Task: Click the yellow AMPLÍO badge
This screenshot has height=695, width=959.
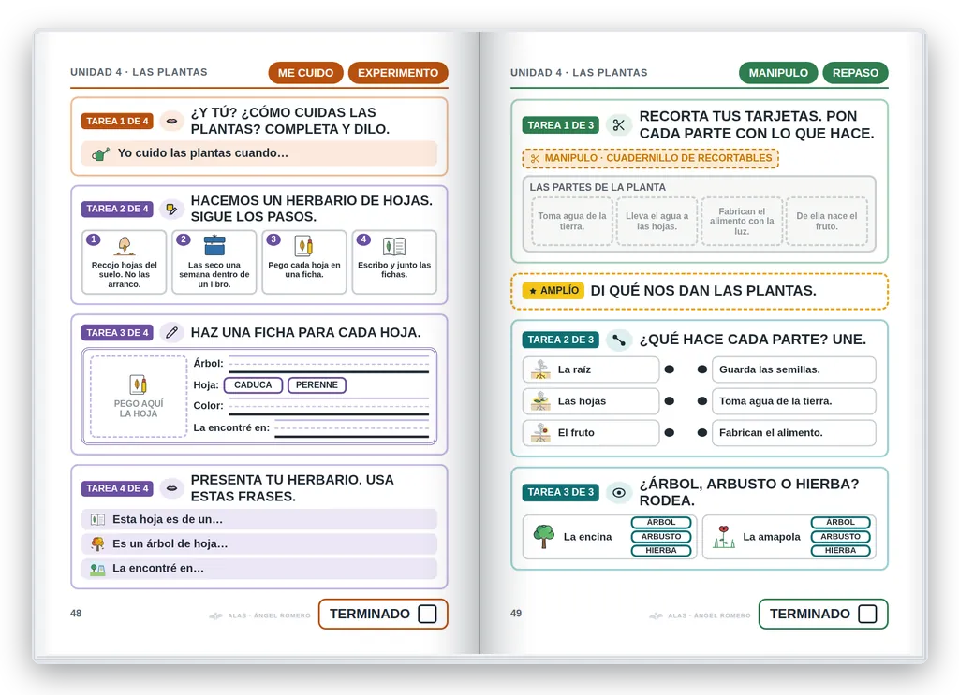Action: point(553,291)
